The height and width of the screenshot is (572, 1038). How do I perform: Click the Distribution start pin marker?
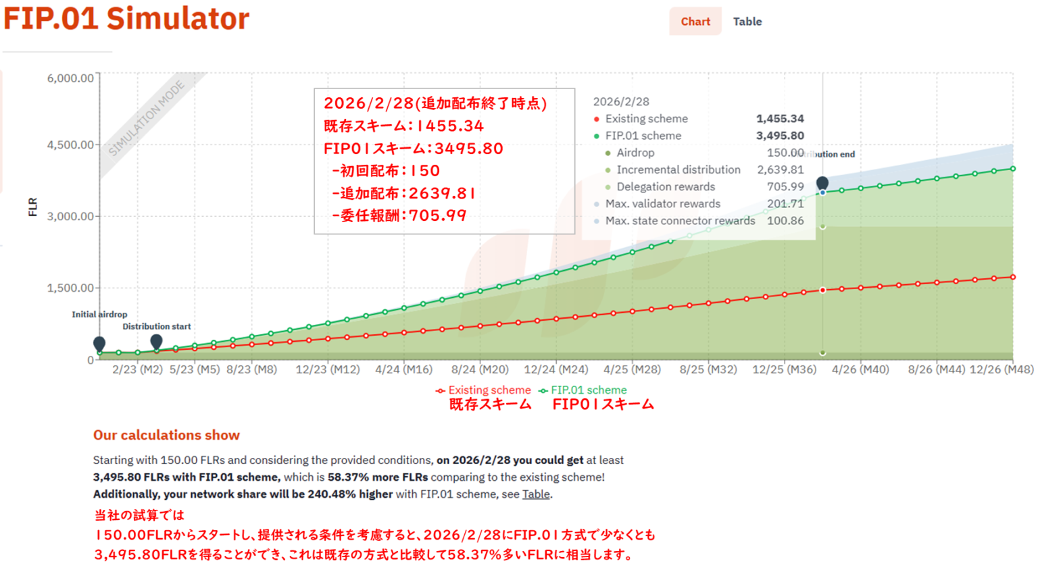tap(156, 341)
